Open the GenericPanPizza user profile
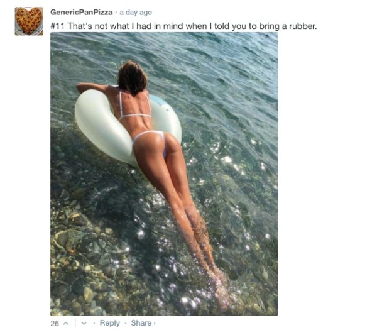The width and height of the screenshot is (377, 335). tap(81, 12)
